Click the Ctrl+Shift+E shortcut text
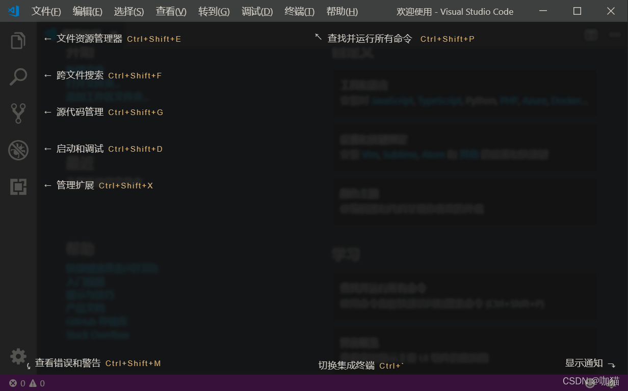628x391 pixels. pos(154,39)
